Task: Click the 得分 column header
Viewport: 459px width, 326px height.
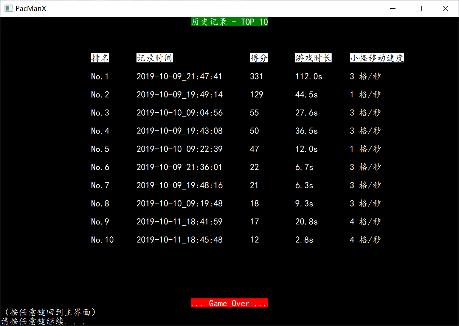Action: tap(259, 58)
